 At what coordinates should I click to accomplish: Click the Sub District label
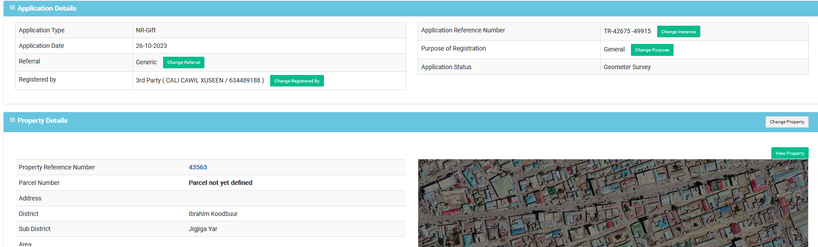35,229
